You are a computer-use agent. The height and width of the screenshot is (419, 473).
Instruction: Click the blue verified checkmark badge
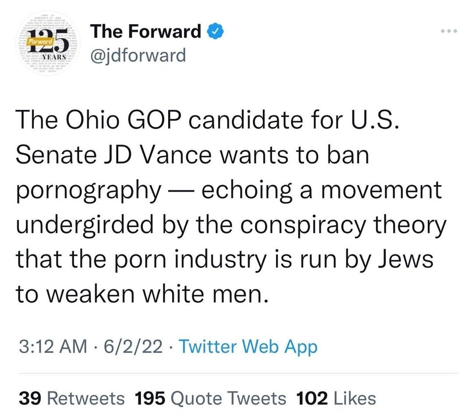pyautogui.click(x=217, y=32)
